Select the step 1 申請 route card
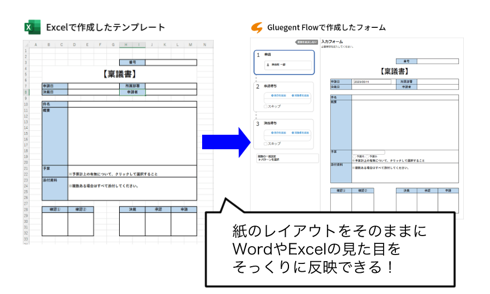The image size is (490, 294). click(284, 62)
